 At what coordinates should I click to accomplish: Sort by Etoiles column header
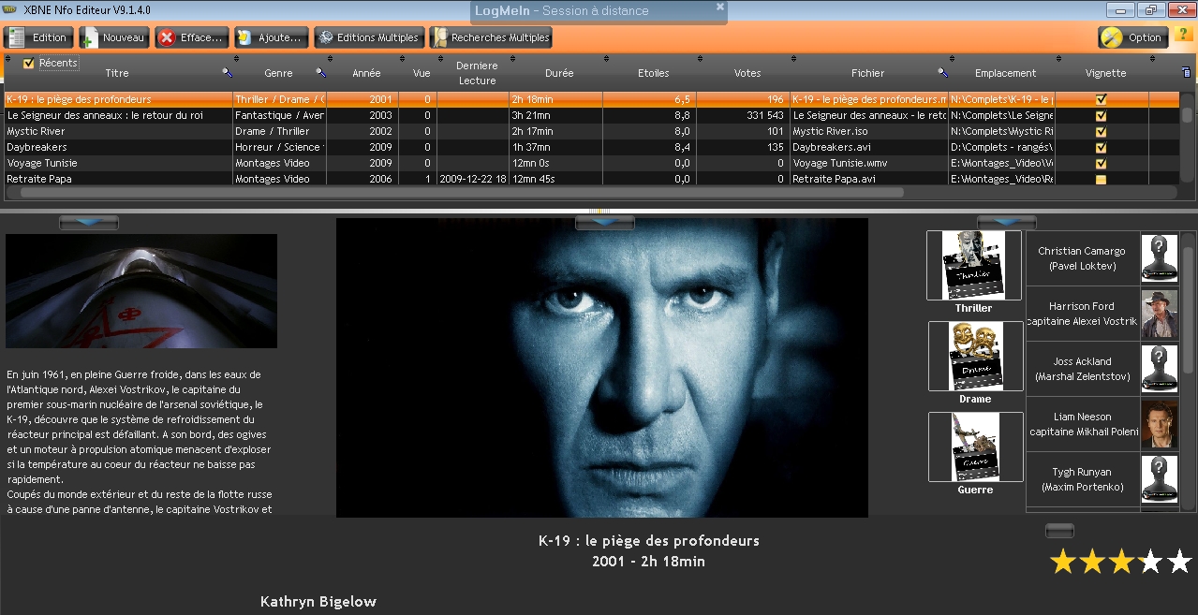[653, 73]
